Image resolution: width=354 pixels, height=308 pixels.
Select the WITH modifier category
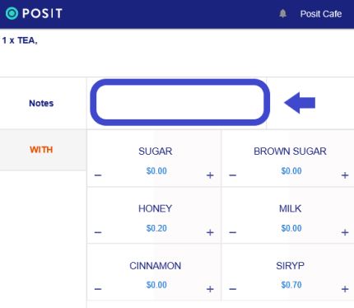pos(41,150)
